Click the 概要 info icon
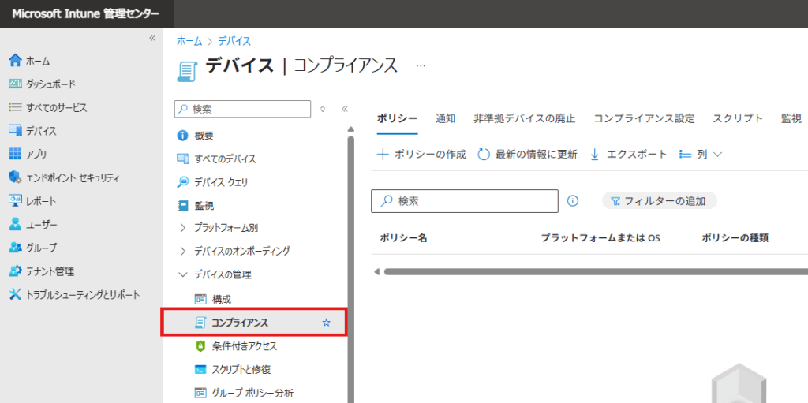This screenshot has width=808, height=403. pos(182,136)
